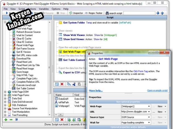The width and height of the screenshot is (173, 129).
Task: Click the Open example script link
Action: pos(157,90)
